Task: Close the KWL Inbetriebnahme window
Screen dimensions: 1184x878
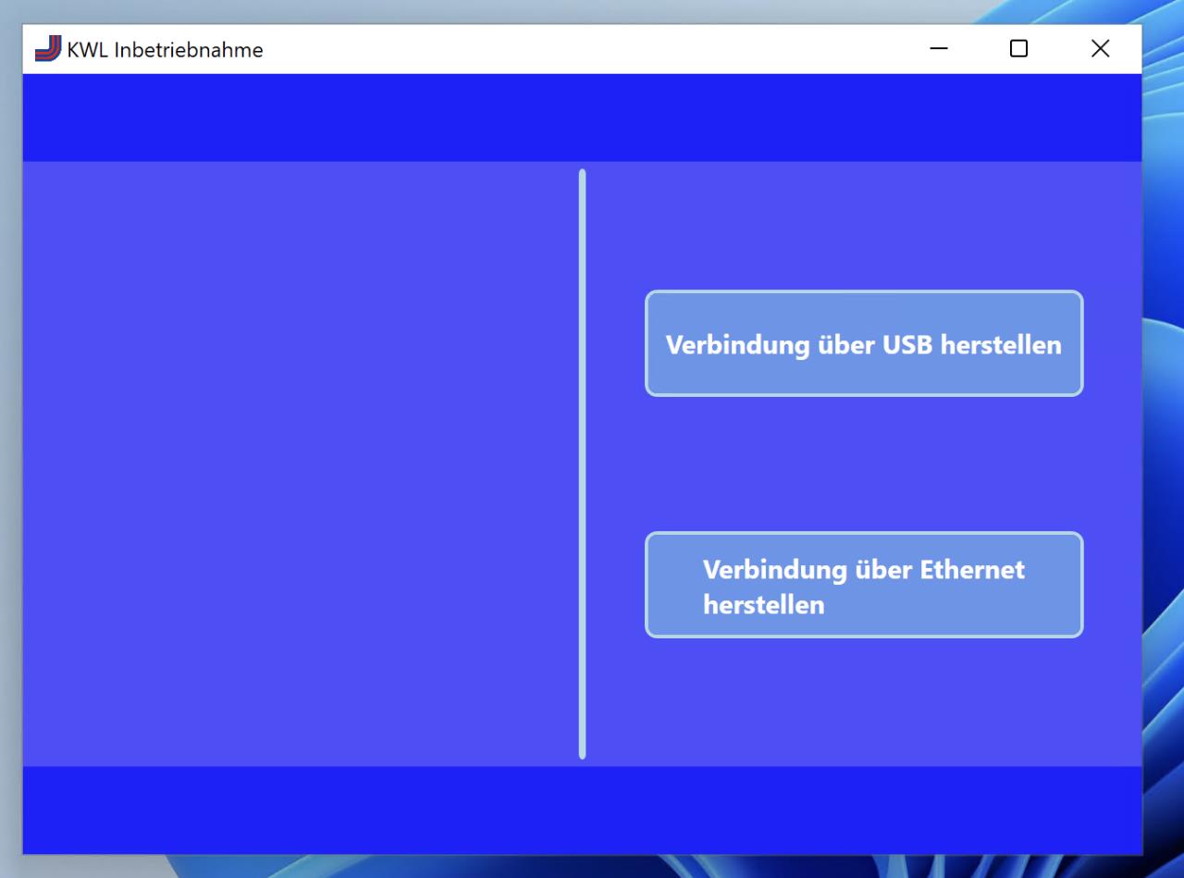Action: click(1100, 49)
